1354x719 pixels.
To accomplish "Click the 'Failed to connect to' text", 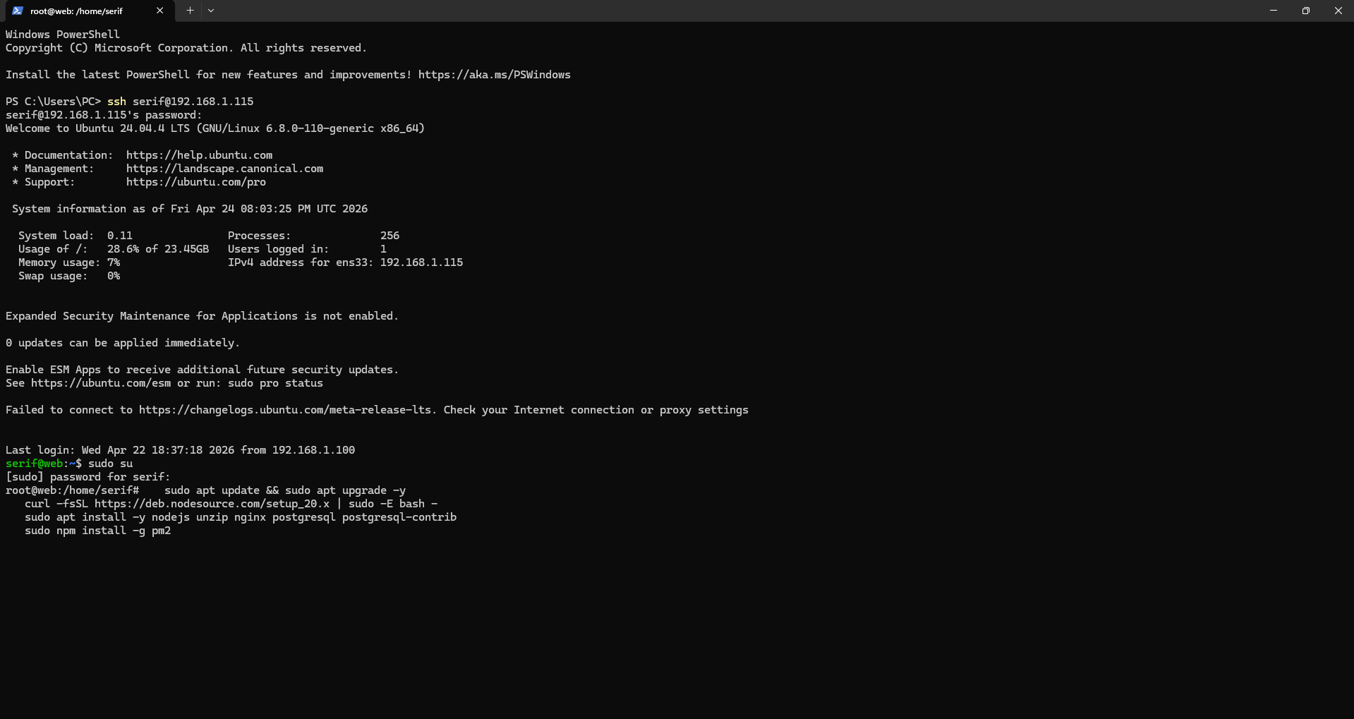I will click(x=69, y=410).
